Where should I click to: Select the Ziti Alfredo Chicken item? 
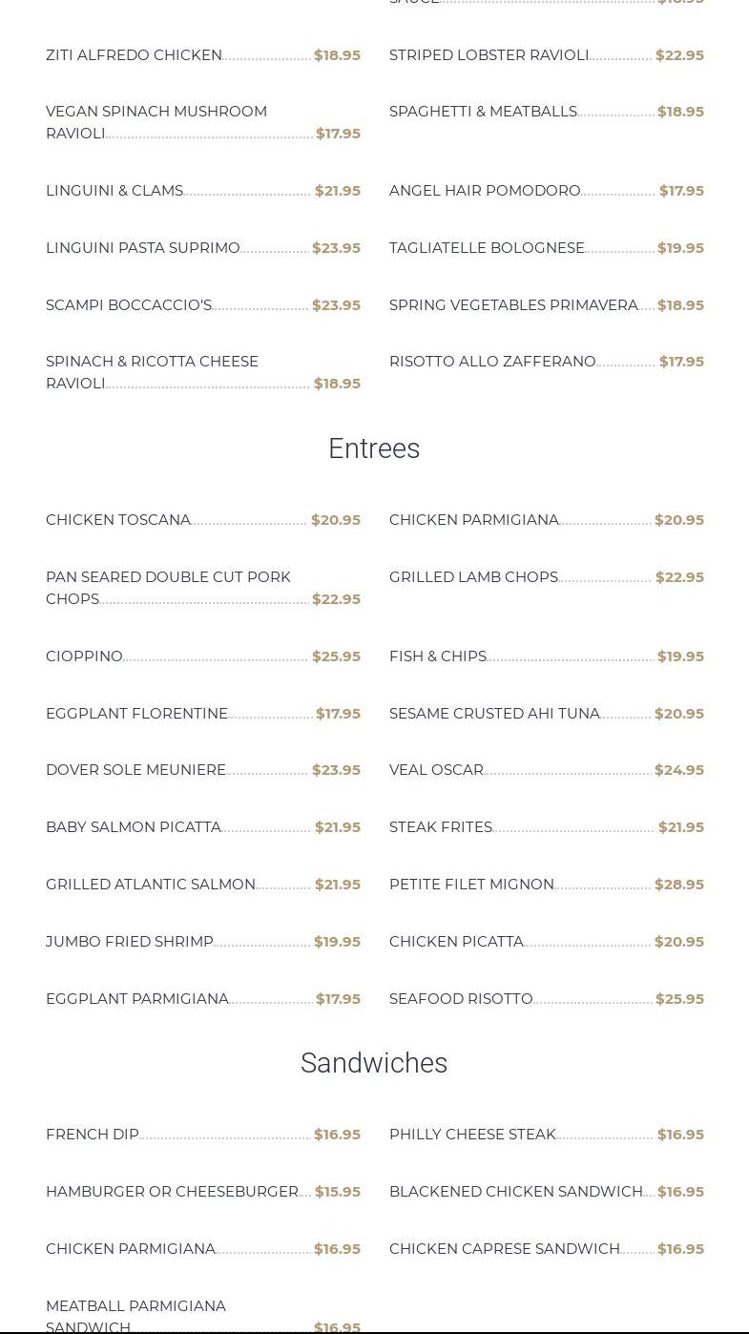pyautogui.click(x=134, y=55)
